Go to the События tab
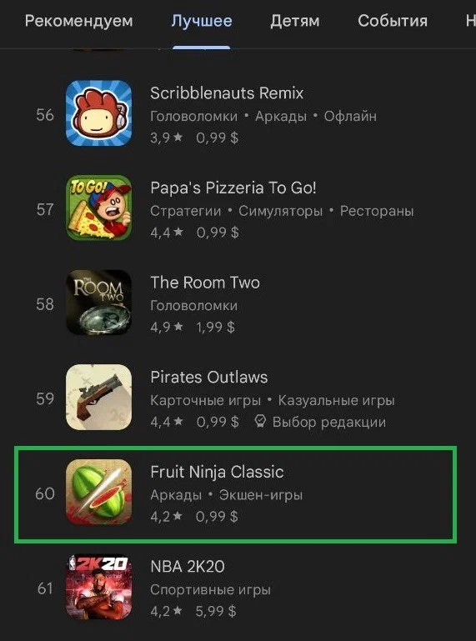Viewport: 476px width, 641px height. pos(393,21)
